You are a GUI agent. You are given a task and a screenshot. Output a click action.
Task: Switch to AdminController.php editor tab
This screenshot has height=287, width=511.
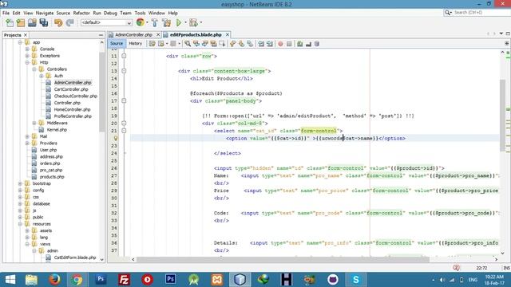(x=133, y=34)
